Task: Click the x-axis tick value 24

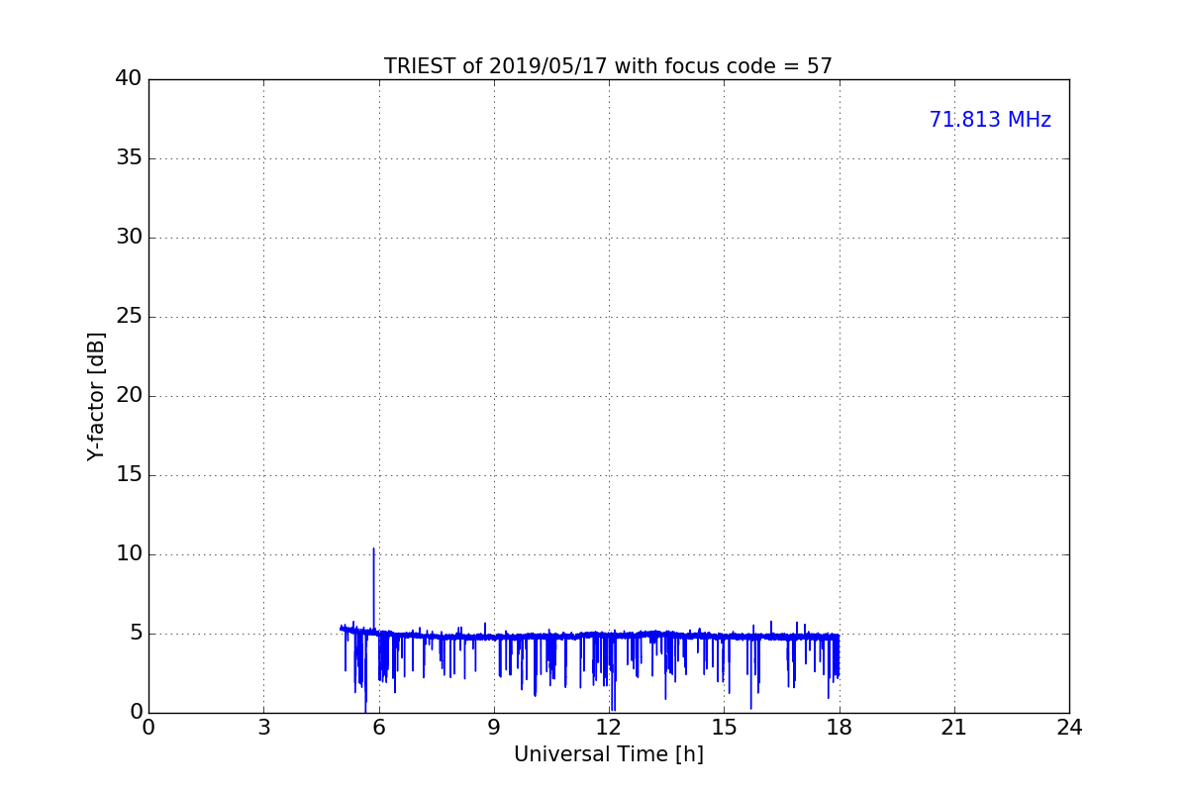Action: point(1069,728)
